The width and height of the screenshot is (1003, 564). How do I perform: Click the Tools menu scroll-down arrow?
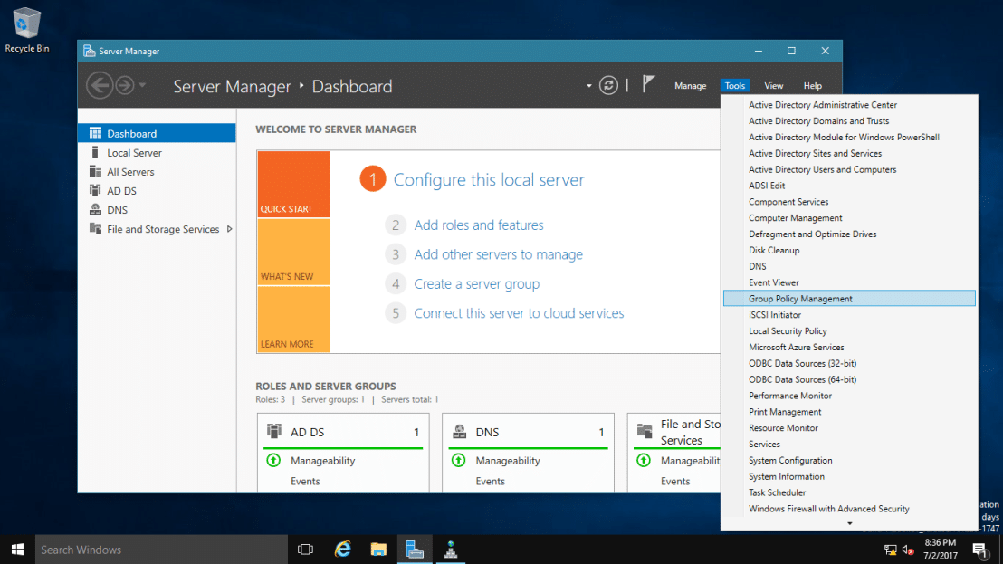pyautogui.click(x=849, y=523)
